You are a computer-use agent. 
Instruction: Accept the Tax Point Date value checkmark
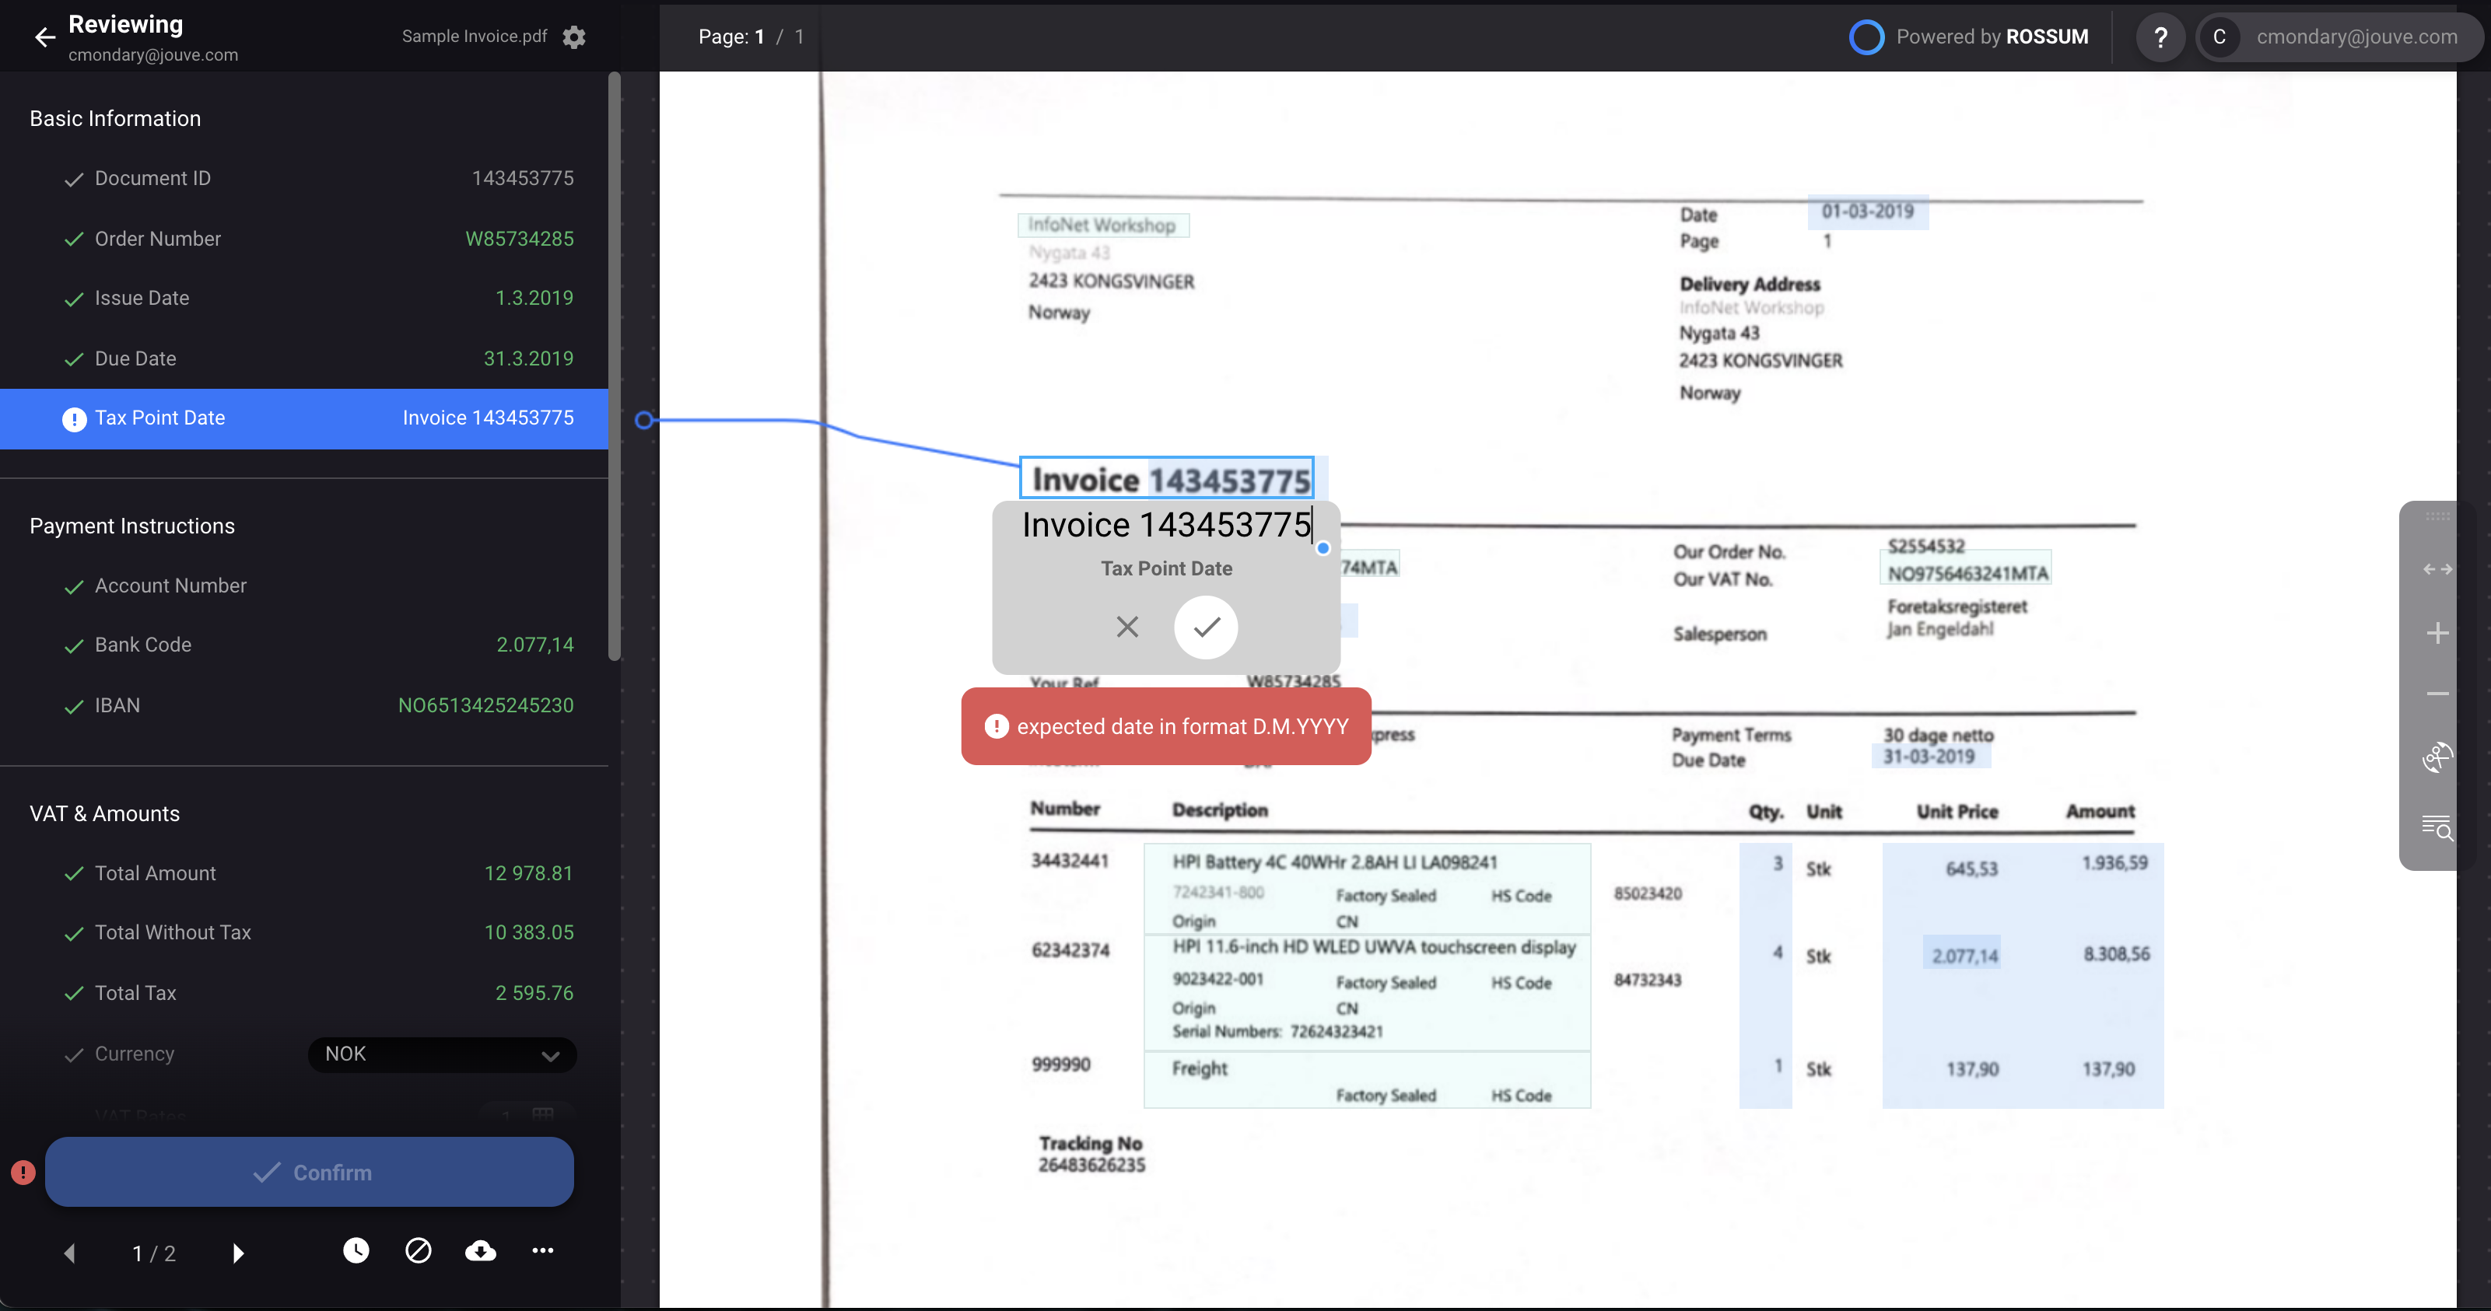point(1206,627)
